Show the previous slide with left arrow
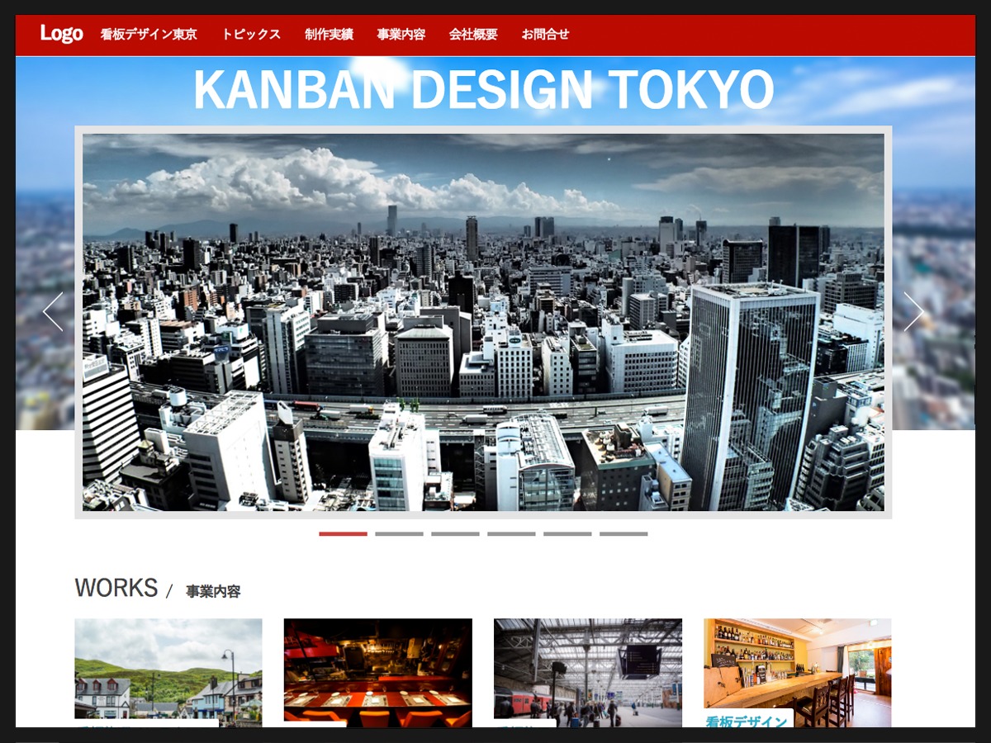Screen dimensions: 991x743 [x=53, y=312]
